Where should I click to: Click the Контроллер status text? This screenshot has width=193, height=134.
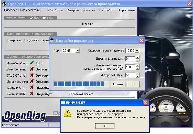tap(28, 40)
